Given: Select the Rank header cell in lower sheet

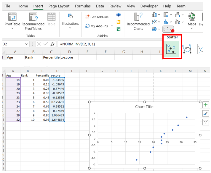Looking at the screenshot, I should tap(28, 75).
